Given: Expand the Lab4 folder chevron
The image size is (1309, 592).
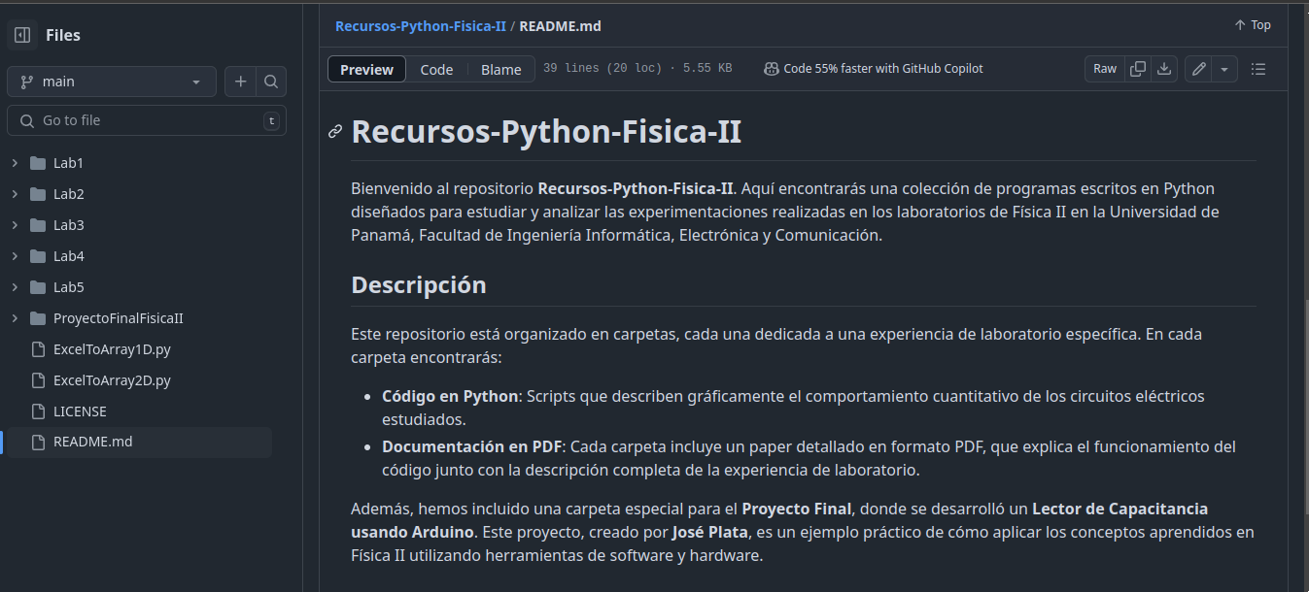Looking at the screenshot, I should tap(15, 256).
